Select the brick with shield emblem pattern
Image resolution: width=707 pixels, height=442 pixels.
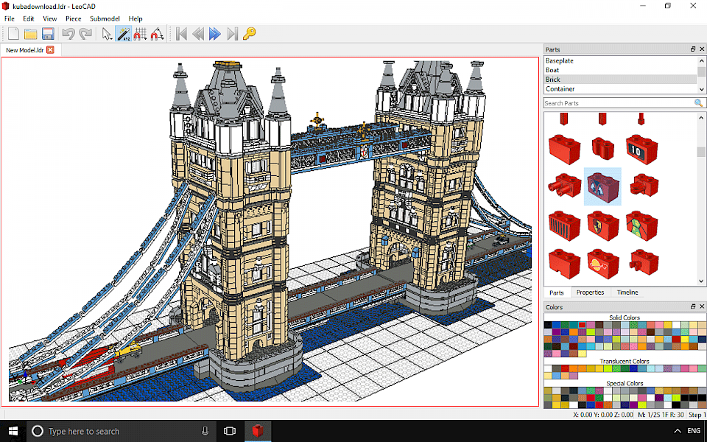pyautogui.click(x=603, y=225)
